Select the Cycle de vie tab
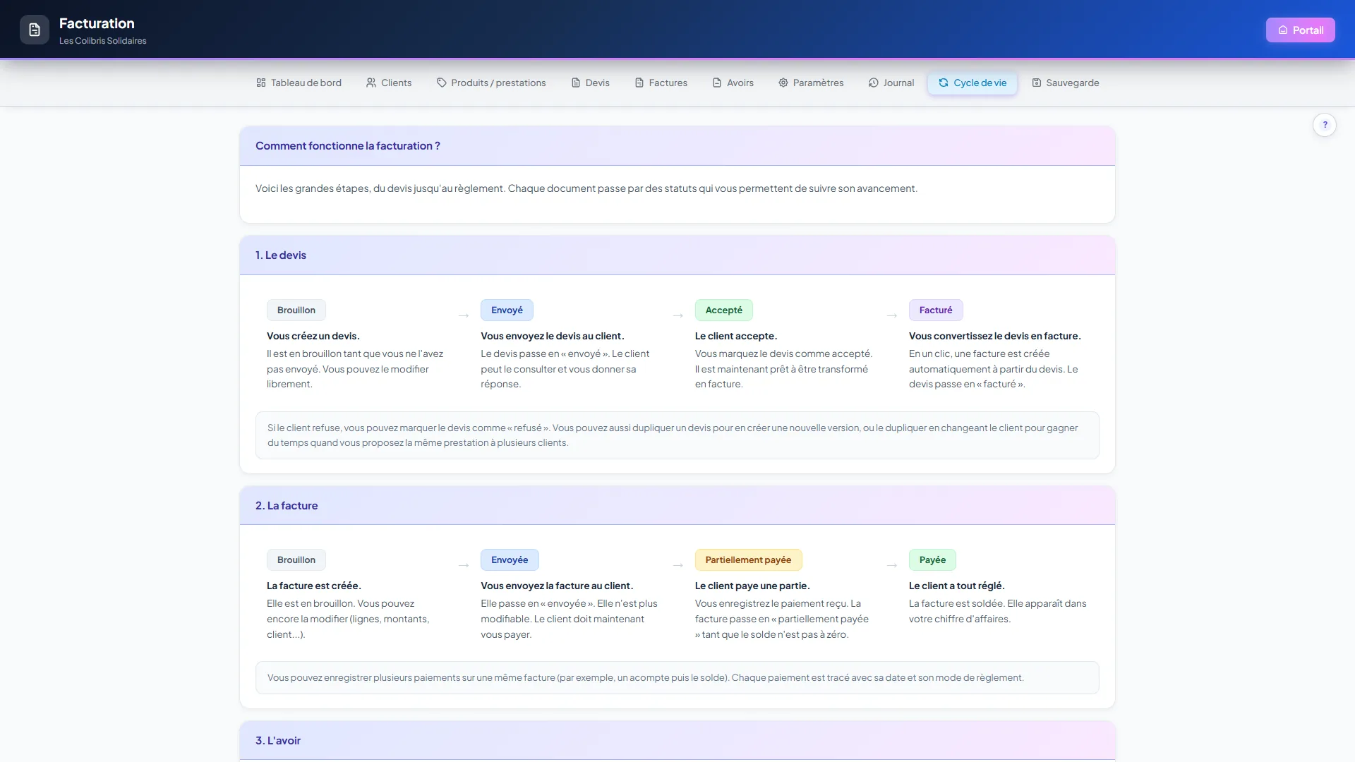Image resolution: width=1355 pixels, height=762 pixels. pos(972,83)
